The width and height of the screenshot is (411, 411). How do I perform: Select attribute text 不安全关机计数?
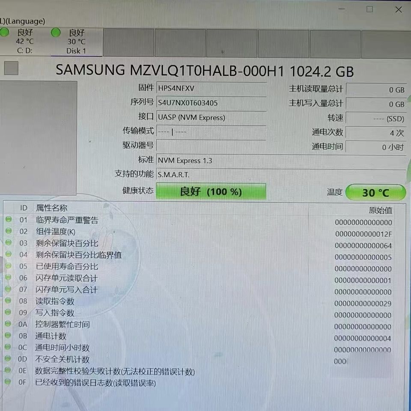coord(63,359)
